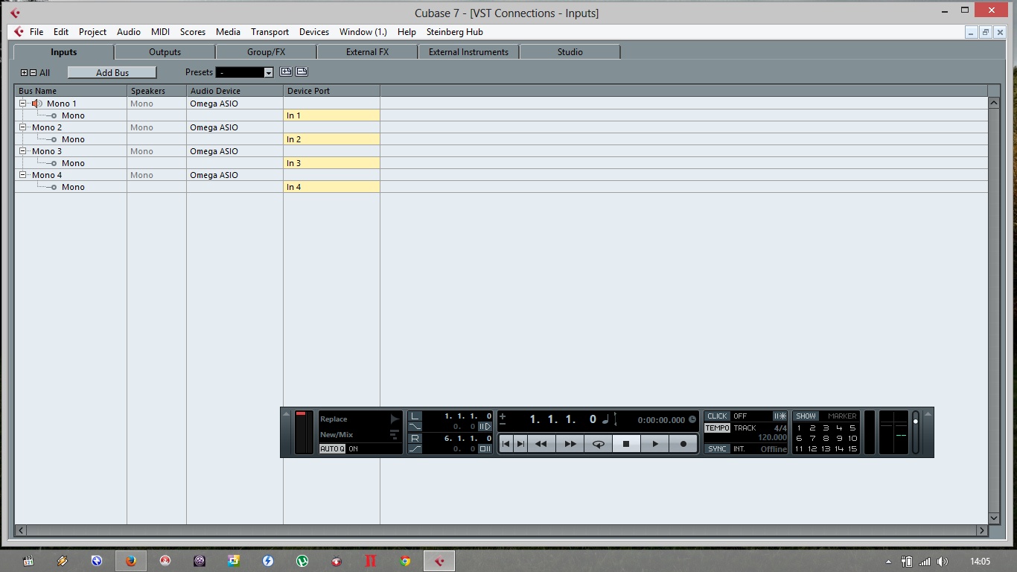Open the Presets dropdown

(x=267, y=71)
